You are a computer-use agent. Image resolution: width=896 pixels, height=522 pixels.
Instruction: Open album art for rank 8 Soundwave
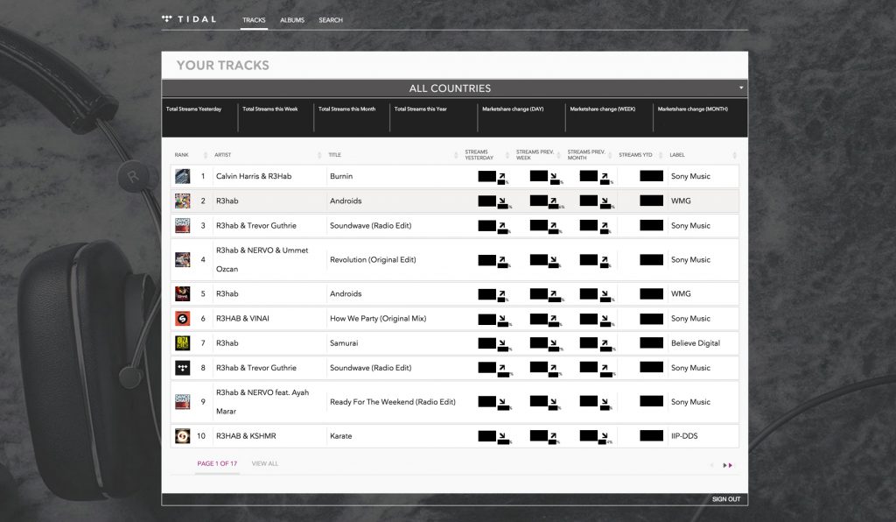coord(182,368)
